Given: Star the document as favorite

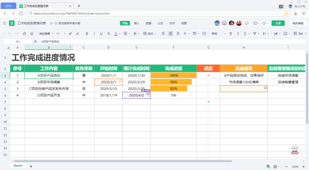Looking at the screenshot, I should [51, 23].
